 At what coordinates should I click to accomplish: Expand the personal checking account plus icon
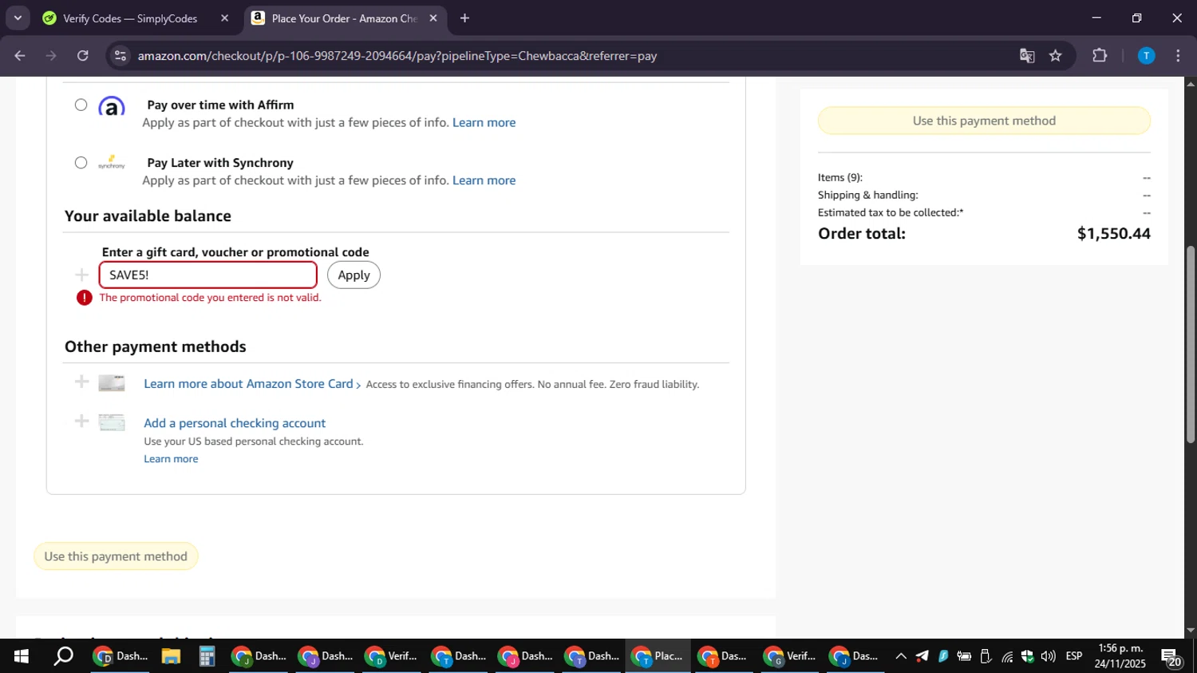81,421
